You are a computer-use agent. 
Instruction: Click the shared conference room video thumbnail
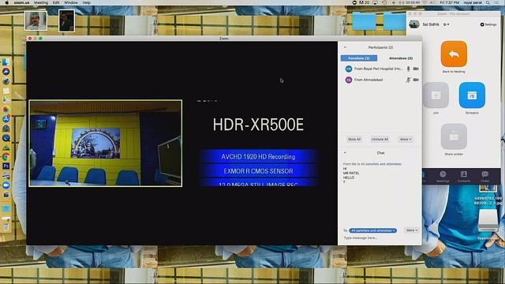(x=105, y=144)
